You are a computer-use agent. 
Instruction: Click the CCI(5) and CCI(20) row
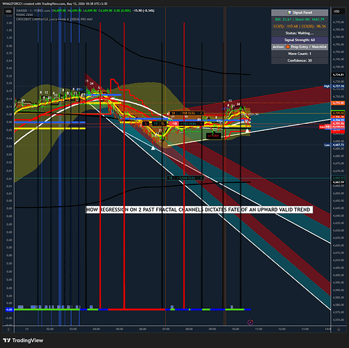[300, 26]
